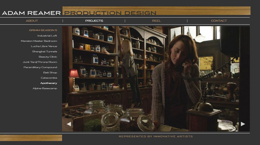Image resolution: width=260 pixels, height=145 pixels.
Task: Advance to next image with right arrow
Action: point(243,124)
